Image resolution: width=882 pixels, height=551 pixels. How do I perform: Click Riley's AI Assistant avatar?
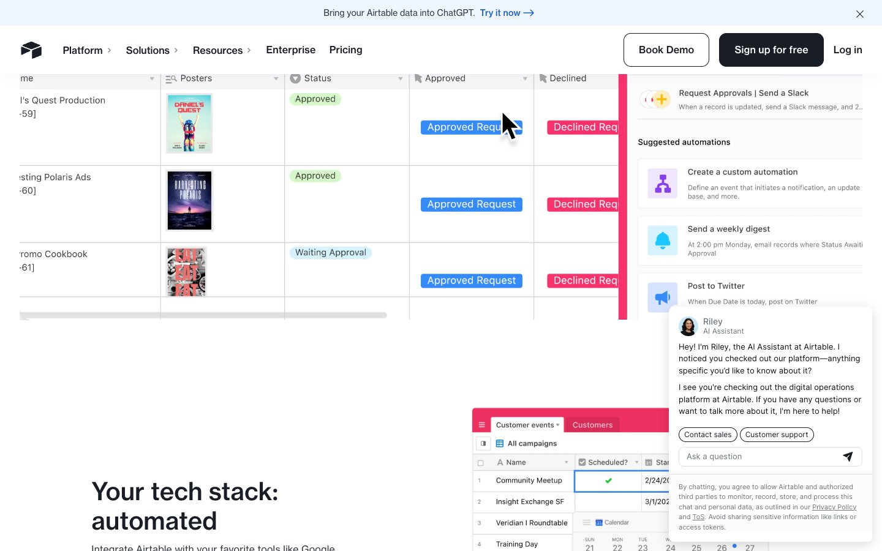(688, 326)
